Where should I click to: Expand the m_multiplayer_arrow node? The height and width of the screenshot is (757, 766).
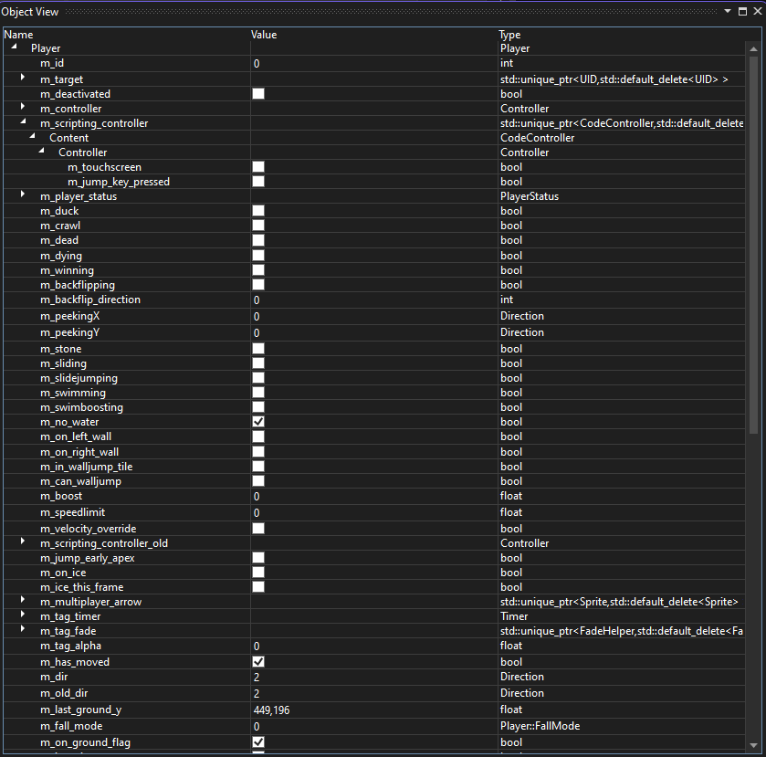[23, 602]
